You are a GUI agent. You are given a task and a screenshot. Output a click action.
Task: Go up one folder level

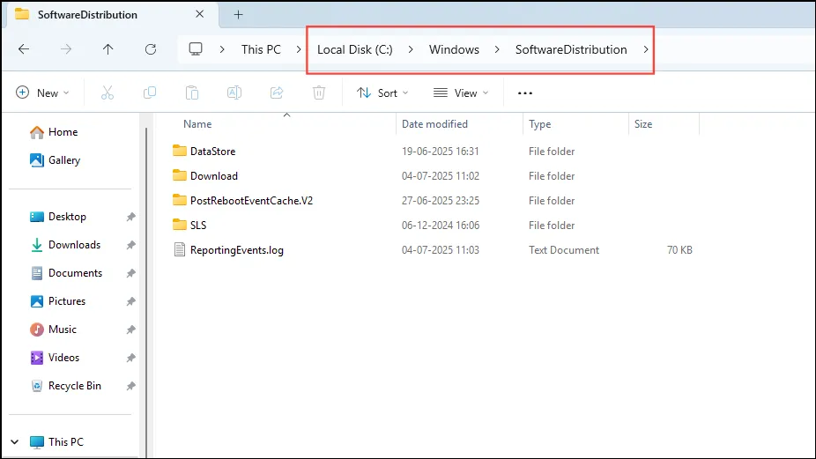[x=108, y=49]
